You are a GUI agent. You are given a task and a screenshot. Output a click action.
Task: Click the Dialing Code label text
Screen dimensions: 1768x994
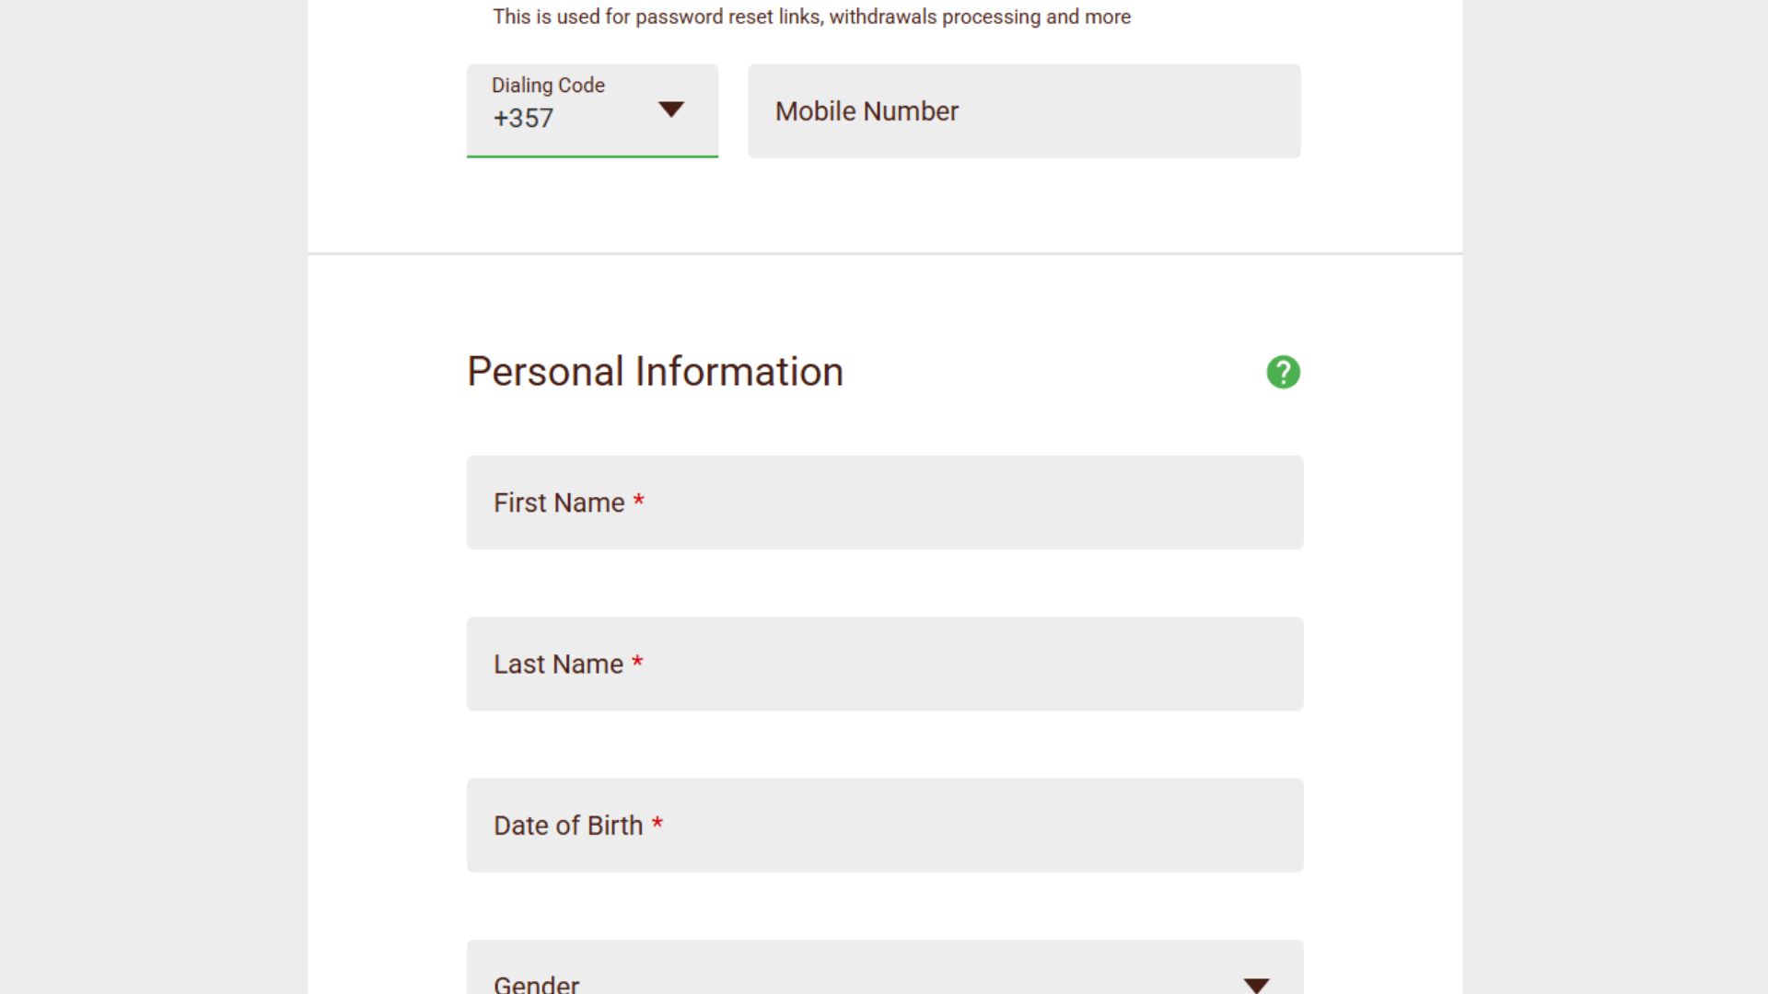pos(548,85)
